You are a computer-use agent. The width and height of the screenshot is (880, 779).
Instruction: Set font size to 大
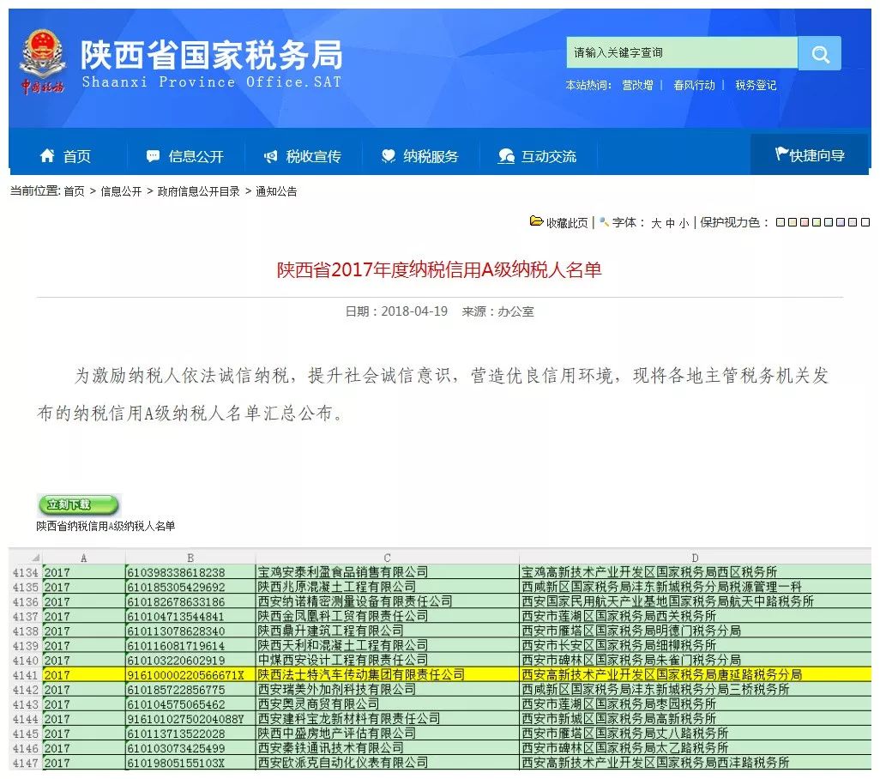[x=656, y=223]
